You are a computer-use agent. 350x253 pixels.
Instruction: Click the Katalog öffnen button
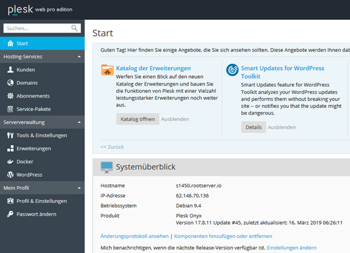(x=138, y=119)
